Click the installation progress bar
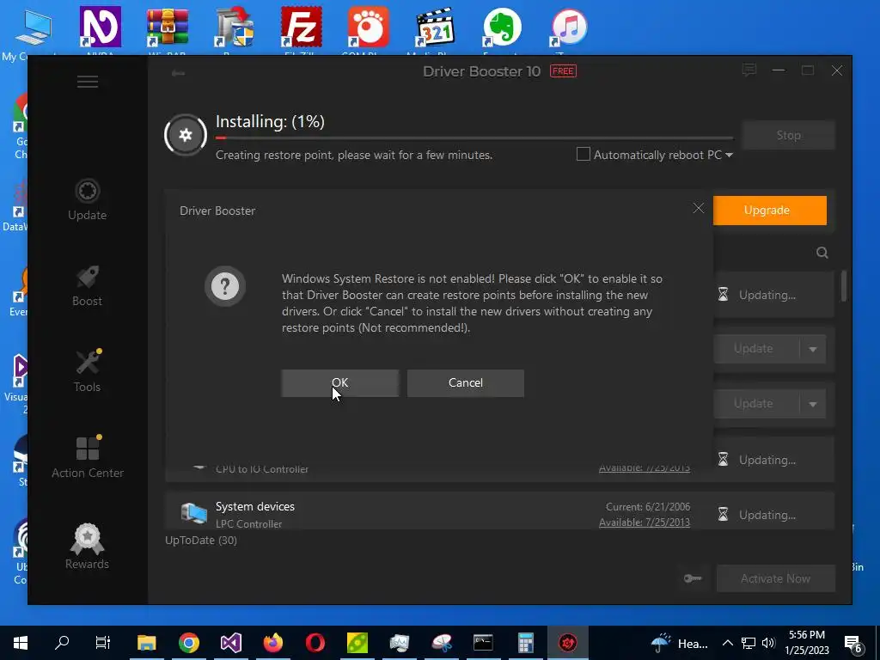The width and height of the screenshot is (880, 660). (x=474, y=137)
